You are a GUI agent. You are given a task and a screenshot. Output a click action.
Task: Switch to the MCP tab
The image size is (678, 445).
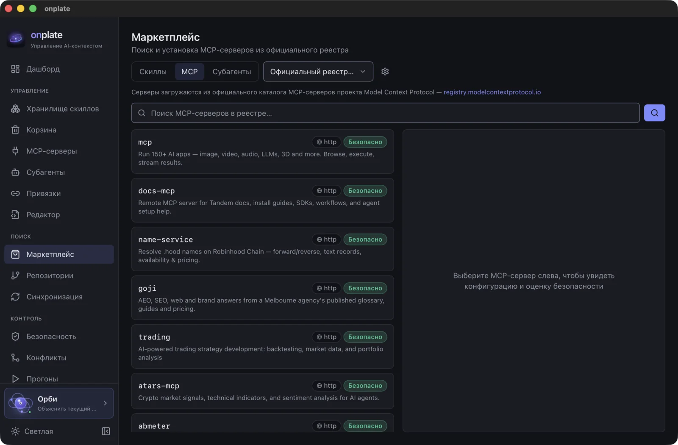[x=189, y=72]
